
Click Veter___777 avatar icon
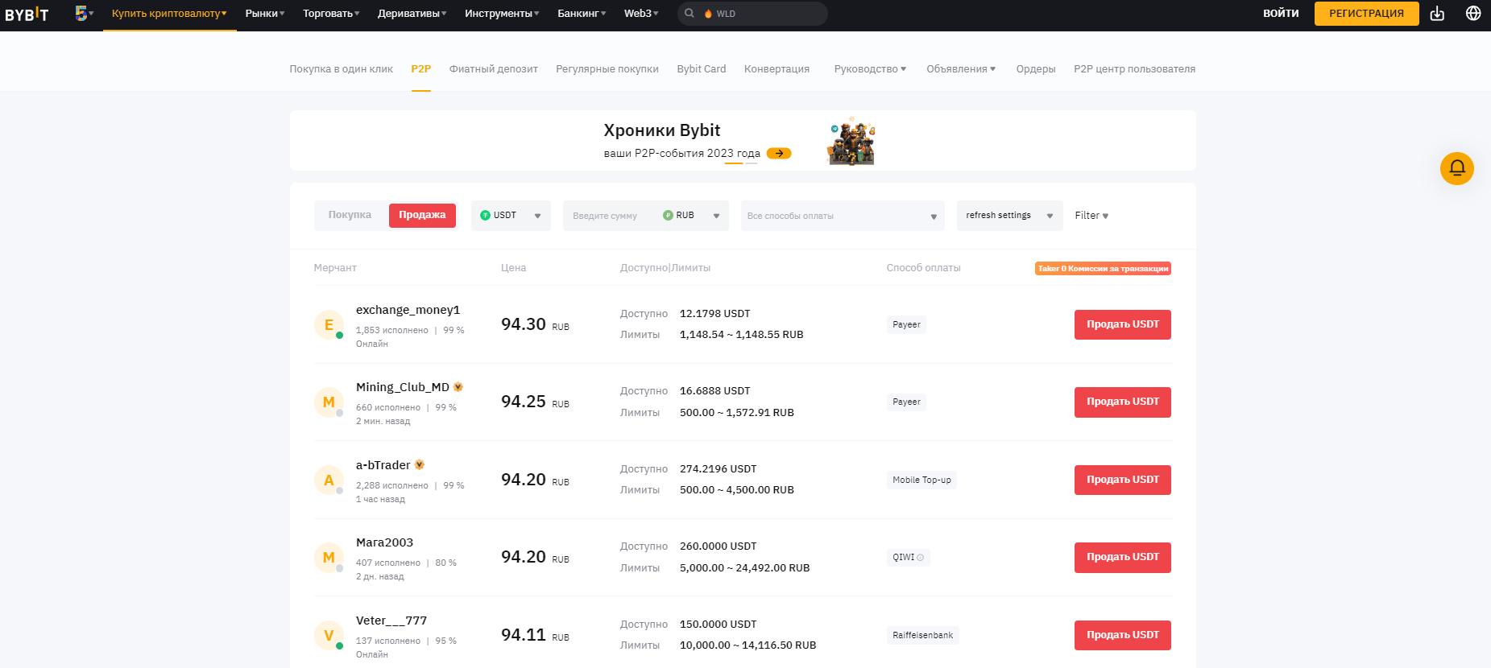click(329, 635)
